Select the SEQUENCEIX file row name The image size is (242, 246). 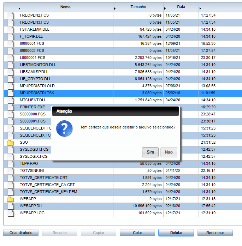point(35,136)
